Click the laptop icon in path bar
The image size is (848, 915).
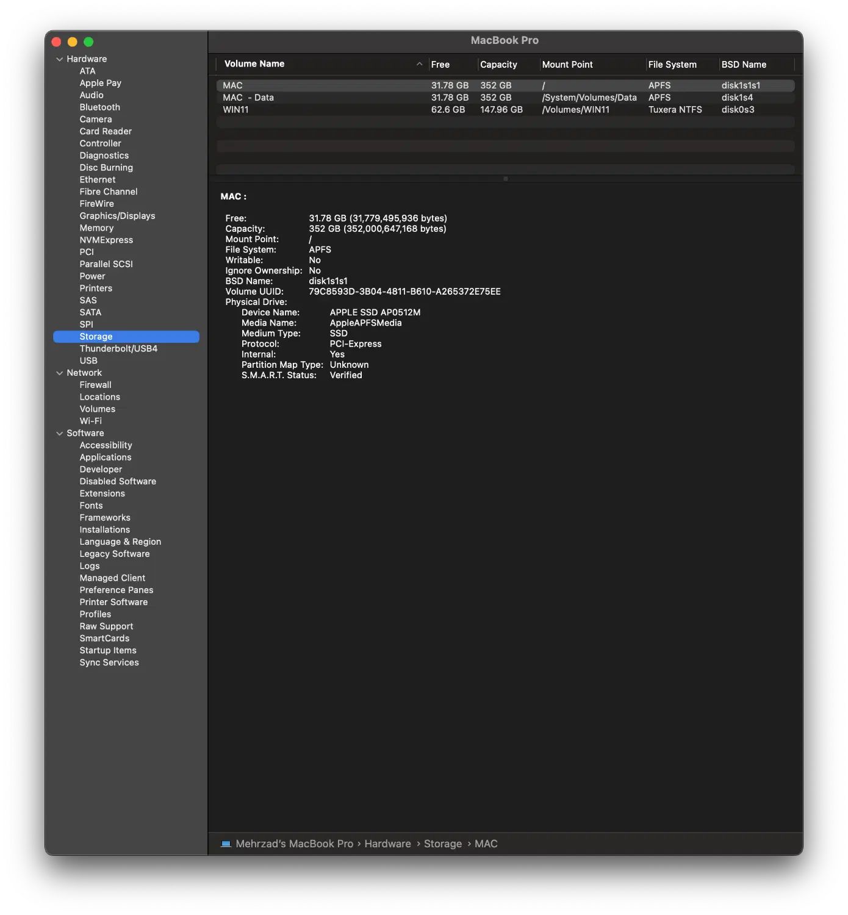click(x=226, y=844)
